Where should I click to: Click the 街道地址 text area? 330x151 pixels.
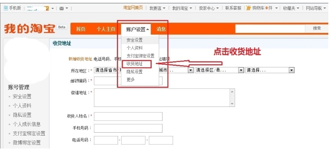164,97
